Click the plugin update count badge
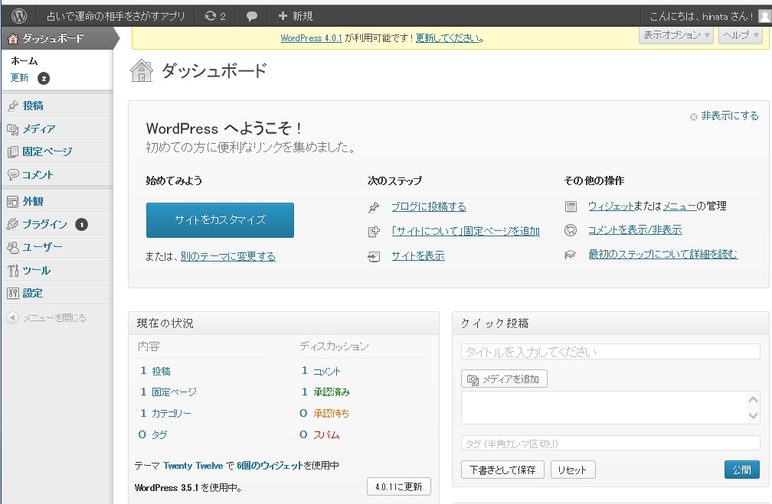The height and width of the screenshot is (504, 772). pyautogui.click(x=81, y=225)
